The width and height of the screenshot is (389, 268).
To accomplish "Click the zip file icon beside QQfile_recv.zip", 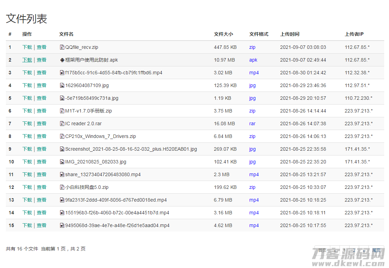I will click(x=62, y=47).
